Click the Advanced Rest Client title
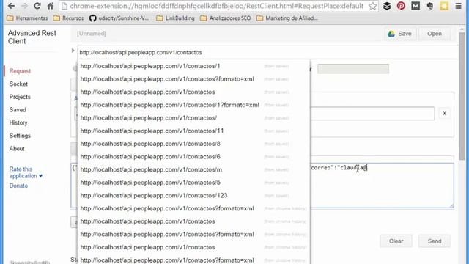 pos(32,37)
